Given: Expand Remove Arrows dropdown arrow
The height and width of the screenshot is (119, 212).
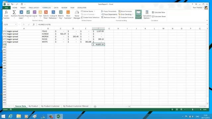Looking at the screenshot, I should click(117, 18).
